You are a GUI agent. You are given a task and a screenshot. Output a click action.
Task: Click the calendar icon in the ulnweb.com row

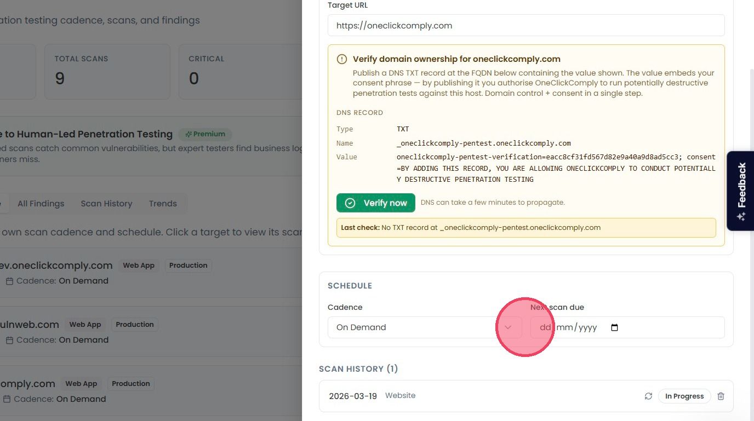coord(9,340)
